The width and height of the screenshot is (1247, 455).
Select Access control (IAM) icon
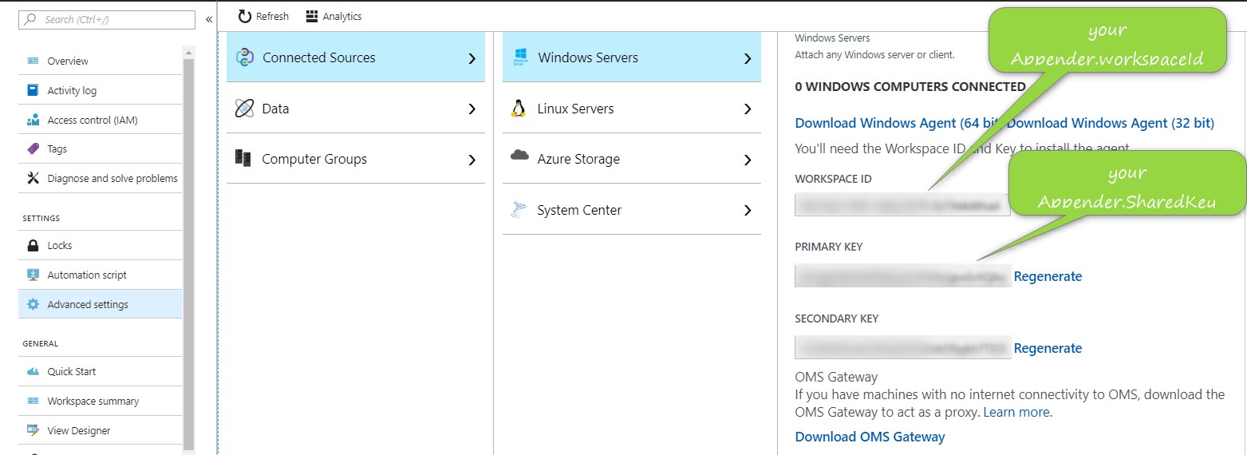(33, 120)
